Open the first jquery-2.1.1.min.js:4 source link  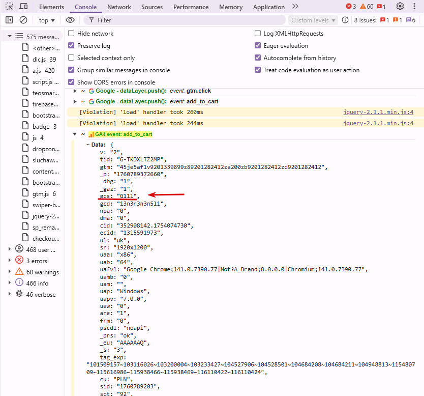[x=378, y=112]
